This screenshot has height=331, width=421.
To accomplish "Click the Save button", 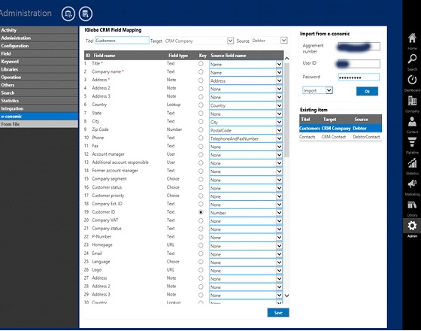I will (278, 313).
